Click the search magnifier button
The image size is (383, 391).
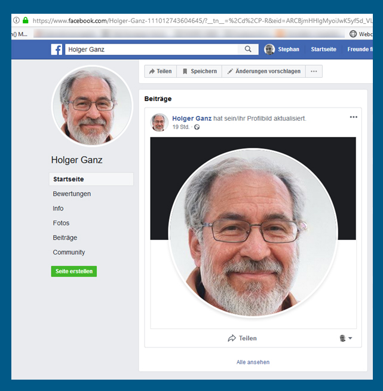248,49
